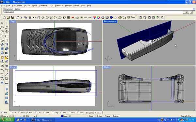
Task: Select the explode lightning icon
Action: point(7,57)
